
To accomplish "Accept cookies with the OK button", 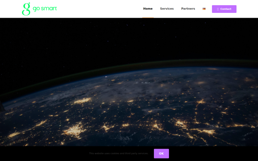I will pos(161,153).
